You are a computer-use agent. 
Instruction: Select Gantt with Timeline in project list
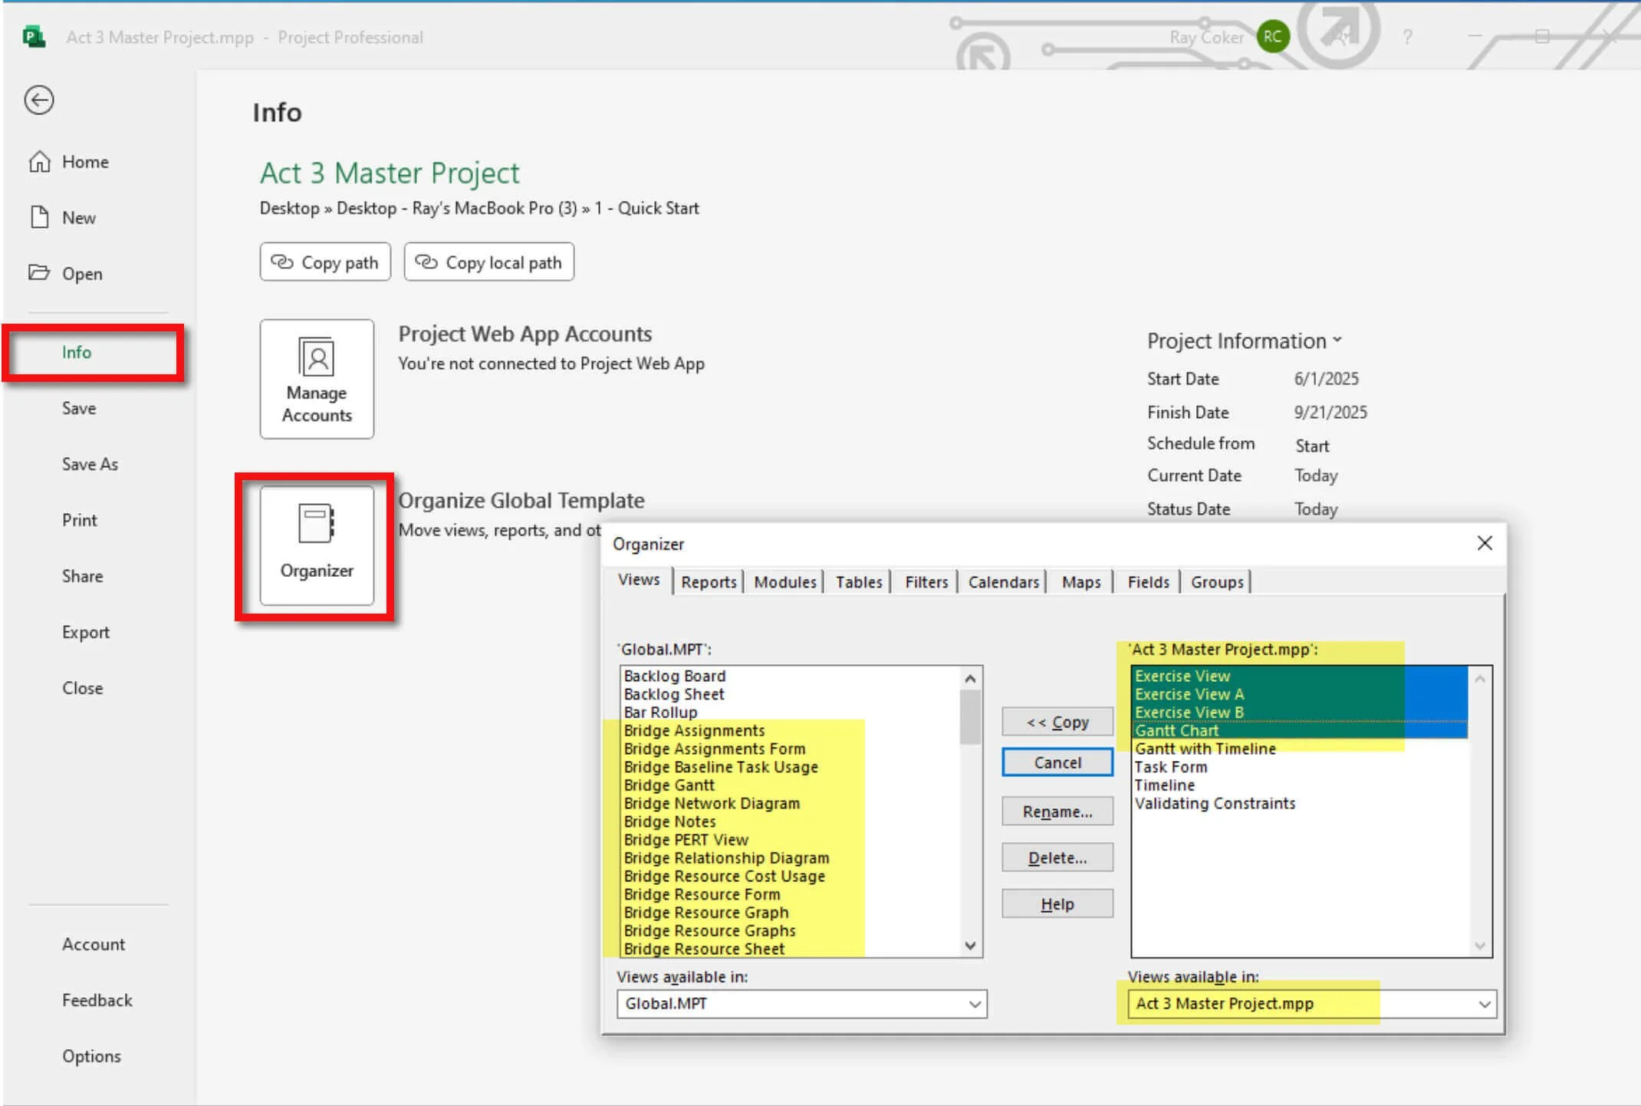point(1205,749)
